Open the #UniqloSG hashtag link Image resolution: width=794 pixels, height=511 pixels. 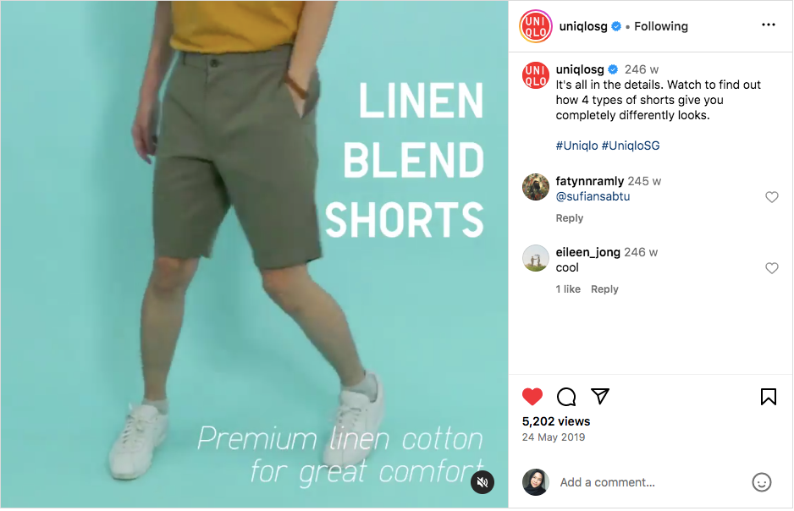click(x=631, y=146)
